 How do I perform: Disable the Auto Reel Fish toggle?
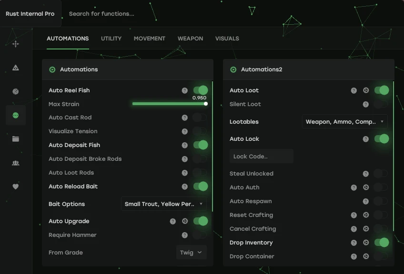coord(201,90)
